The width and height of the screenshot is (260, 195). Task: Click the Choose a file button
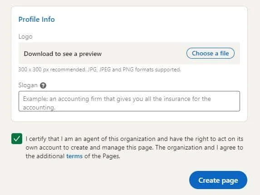coord(210,53)
